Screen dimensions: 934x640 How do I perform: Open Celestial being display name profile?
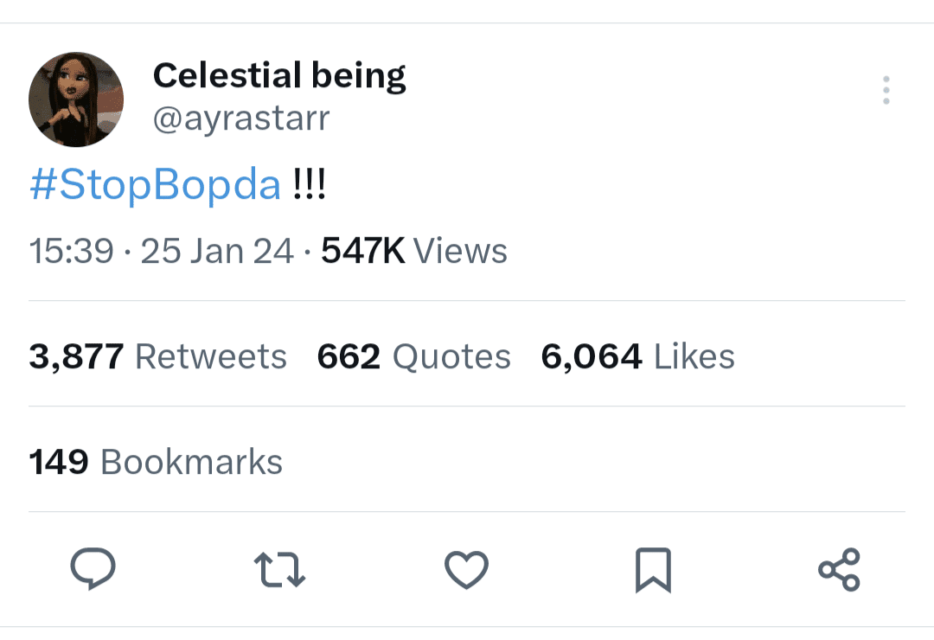(x=279, y=76)
